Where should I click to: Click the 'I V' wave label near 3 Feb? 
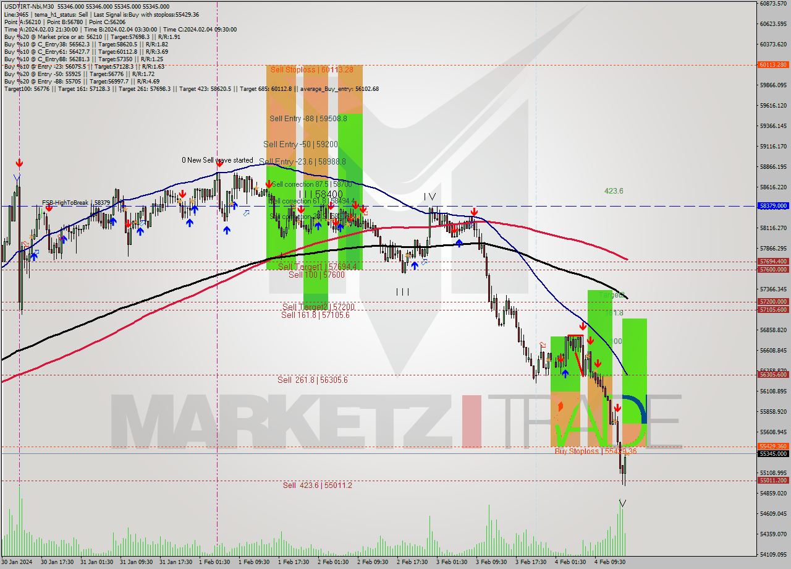coord(429,197)
